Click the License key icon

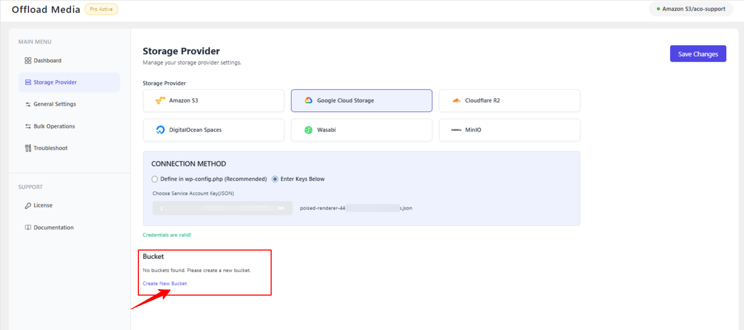coord(28,205)
